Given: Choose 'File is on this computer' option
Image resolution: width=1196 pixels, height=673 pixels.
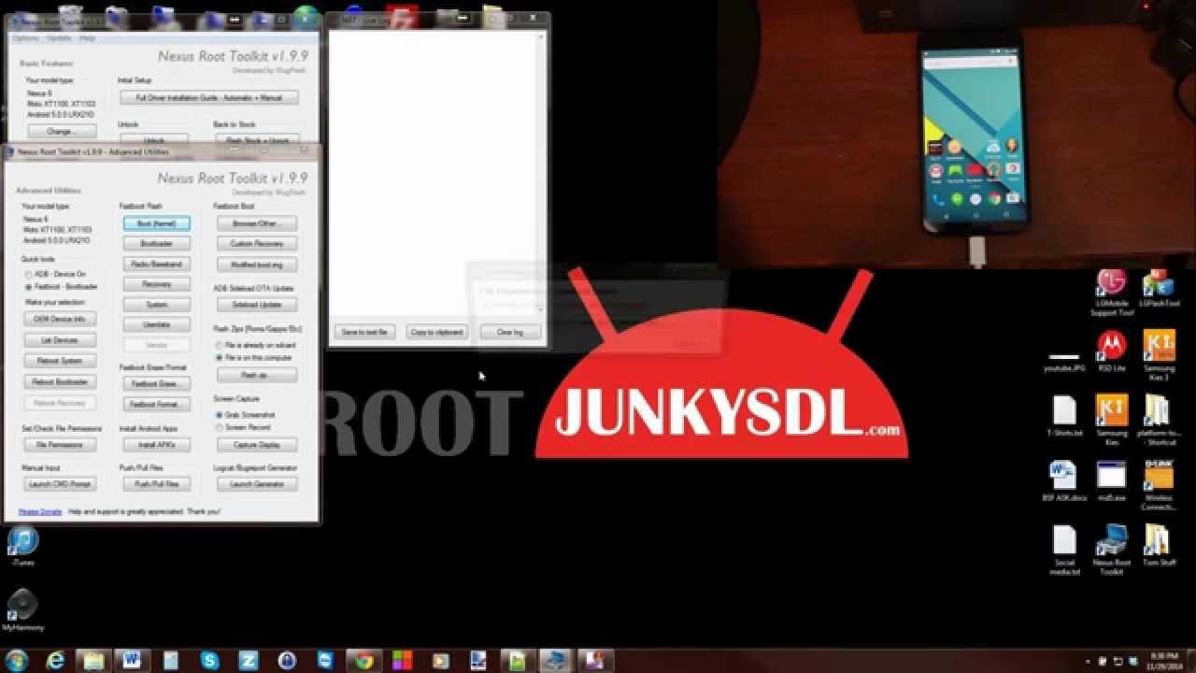Looking at the screenshot, I should 254,357.
